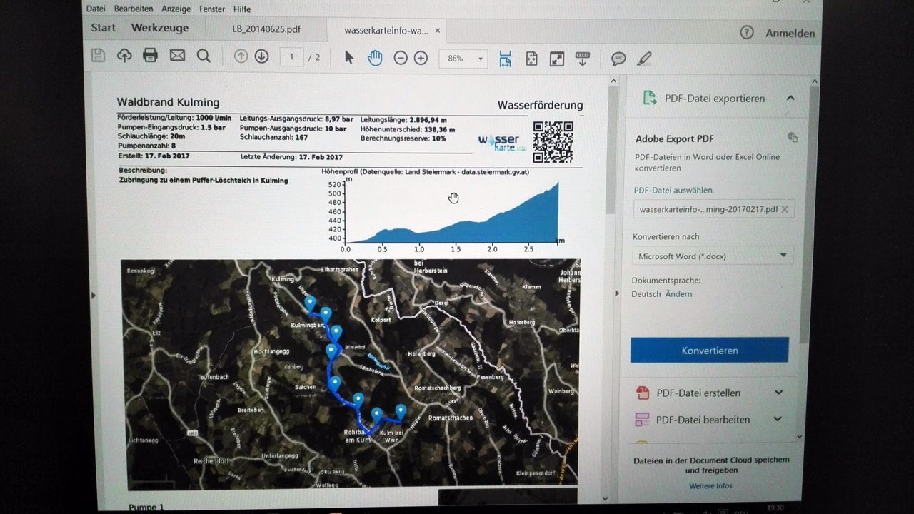Click the Konvertieren button
The height and width of the screenshot is (514, 914).
[709, 351]
